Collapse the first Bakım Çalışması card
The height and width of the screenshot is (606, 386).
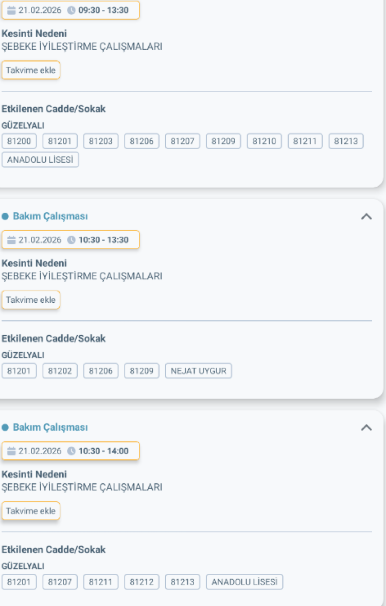point(367,216)
